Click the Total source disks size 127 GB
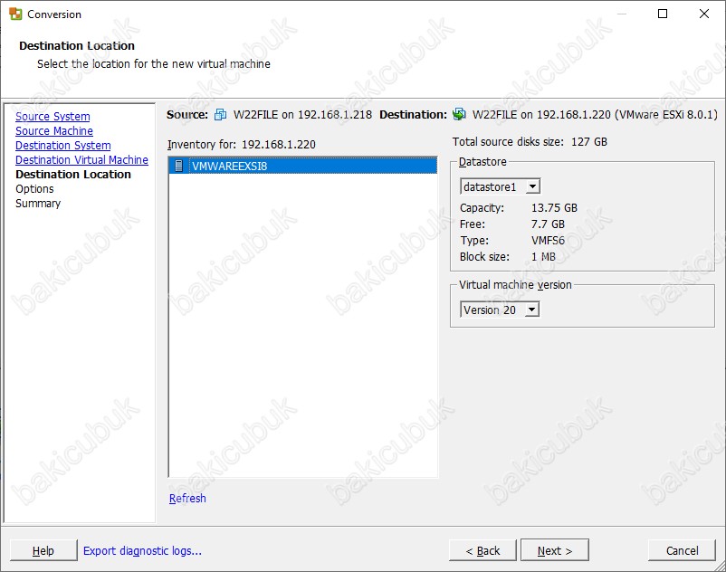This screenshot has height=572, width=726. pyautogui.click(x=530, y=141)
